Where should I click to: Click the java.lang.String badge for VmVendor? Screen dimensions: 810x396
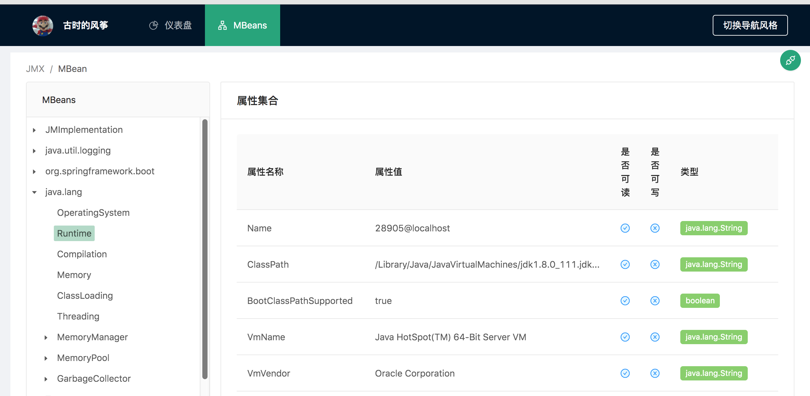pos(714,373)
